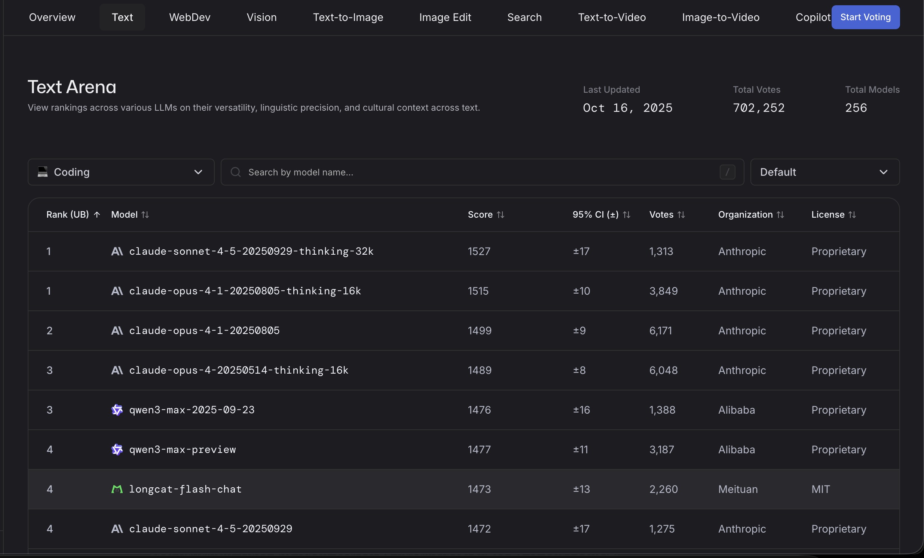The height and width of the screenshot is (558, 924).
Task: Click Votes column sort icon
Action: click(681, 215)
